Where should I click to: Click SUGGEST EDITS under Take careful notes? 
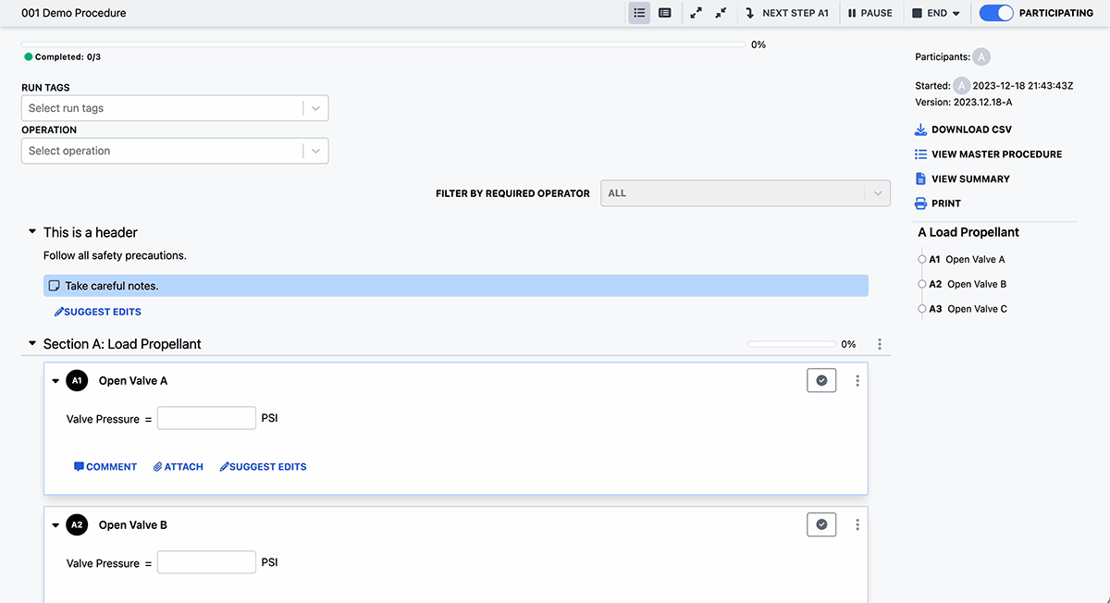[x=98, y=312]
